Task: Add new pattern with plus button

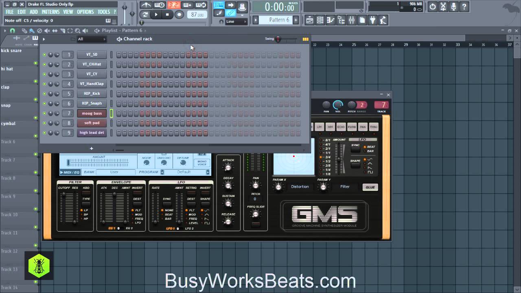Action: pyautogui.click(x=296, y=20)
